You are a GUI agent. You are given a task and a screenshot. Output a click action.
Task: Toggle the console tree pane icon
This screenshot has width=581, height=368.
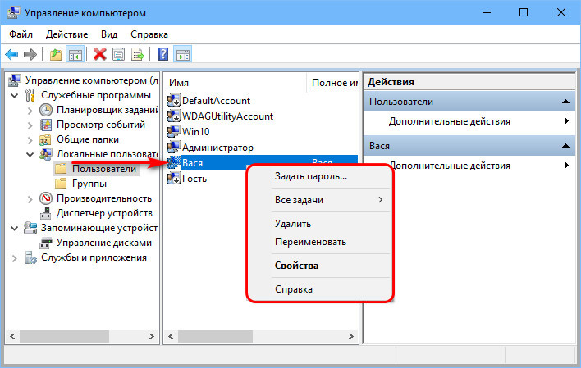tap(75, 55)
